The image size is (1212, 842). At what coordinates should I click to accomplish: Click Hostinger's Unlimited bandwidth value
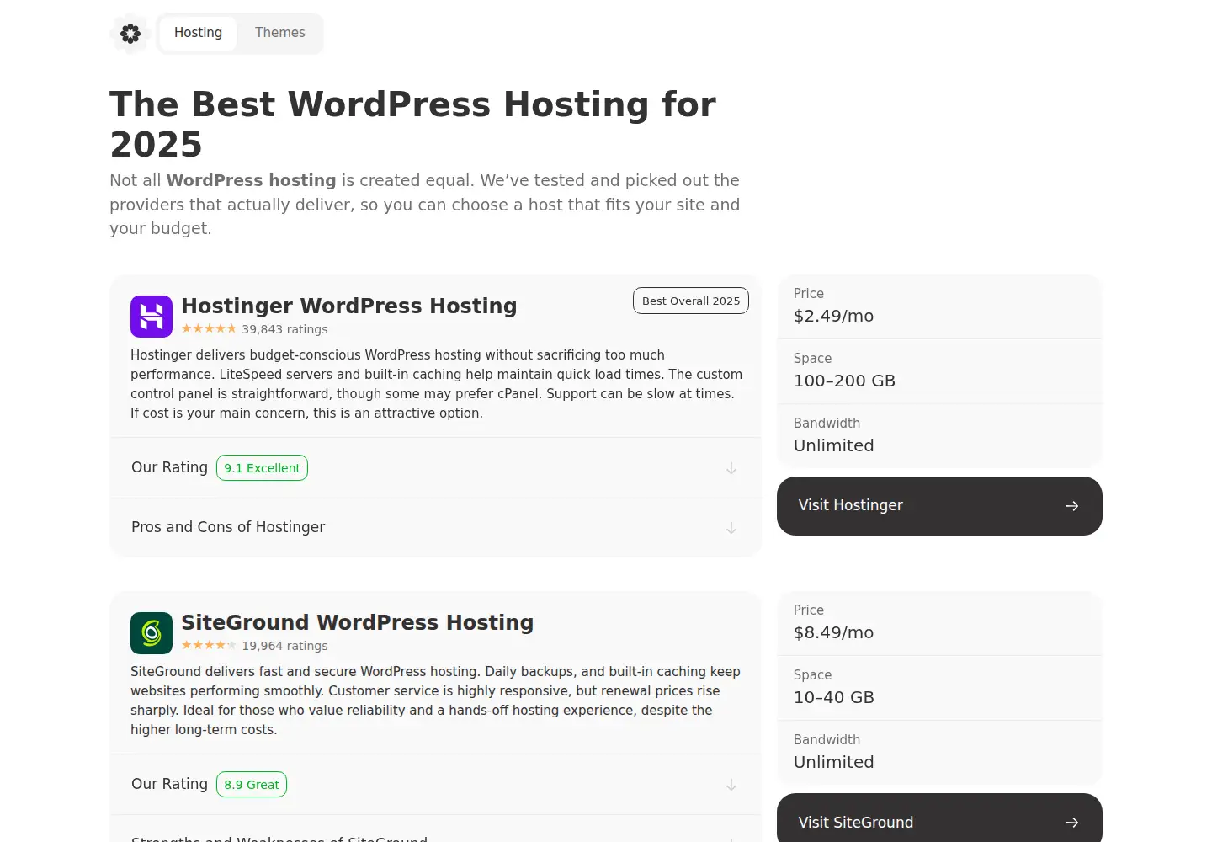834,445
